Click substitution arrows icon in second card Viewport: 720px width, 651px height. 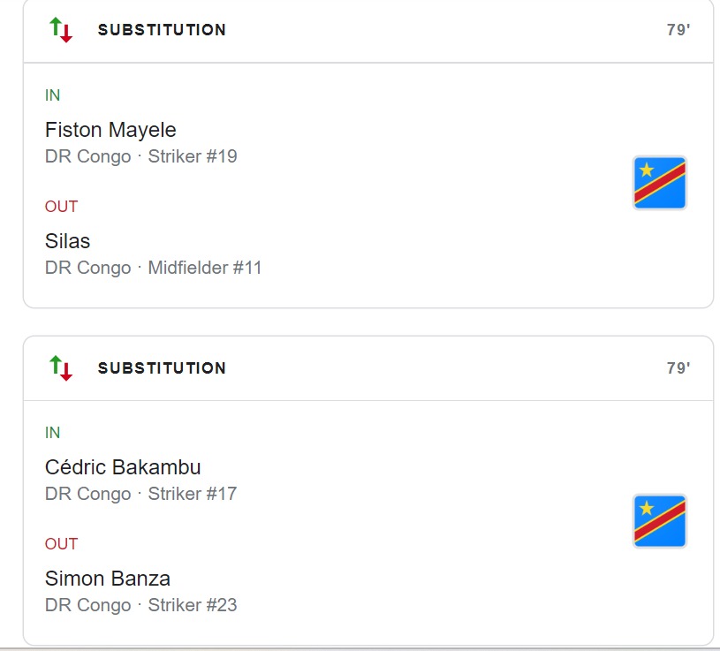[x=61, y=367]
